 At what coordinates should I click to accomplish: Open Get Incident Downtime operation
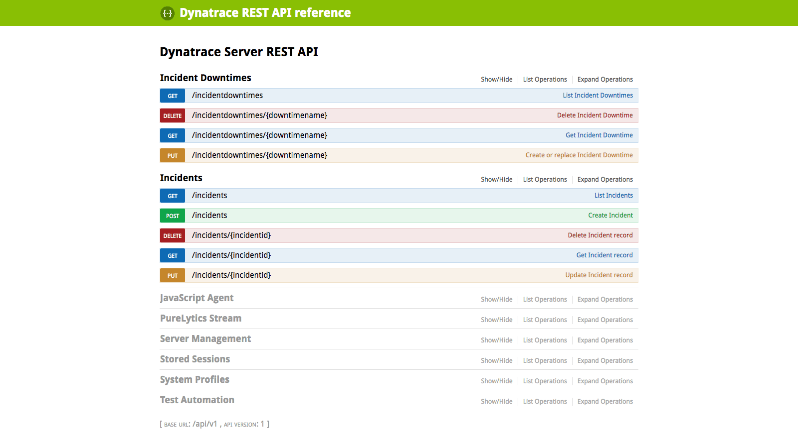[x=599, y=135]
